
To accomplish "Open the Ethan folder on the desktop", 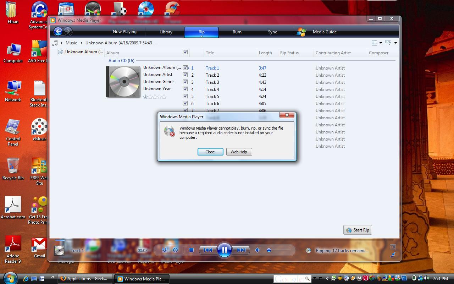I will click(x=13, y=12).
